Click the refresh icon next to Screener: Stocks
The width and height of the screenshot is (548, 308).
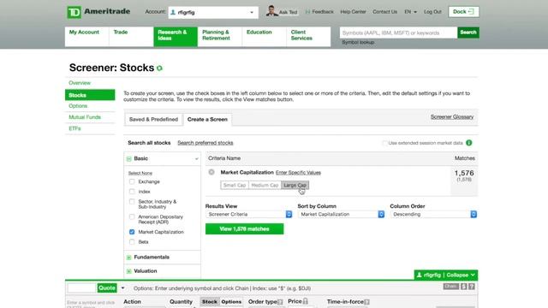click(160, 68)
